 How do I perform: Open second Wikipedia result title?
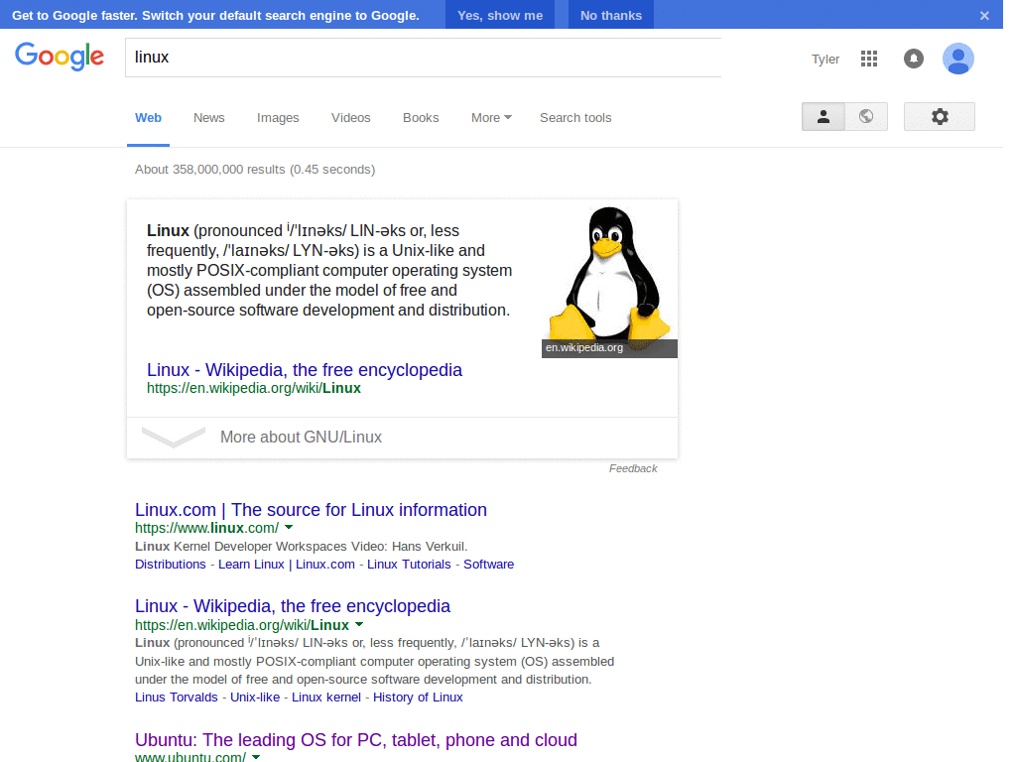(293, 606)
